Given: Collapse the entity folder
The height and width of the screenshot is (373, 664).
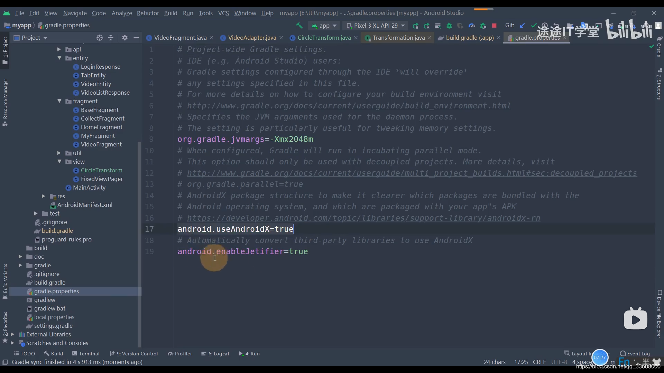Looking at the screenshot, I should pos(59,58).
